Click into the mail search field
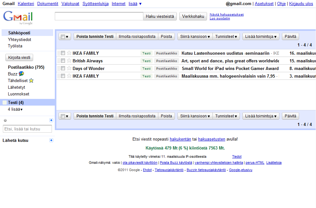The width and height of the screenshot is (316, 208). coord(99,16)
